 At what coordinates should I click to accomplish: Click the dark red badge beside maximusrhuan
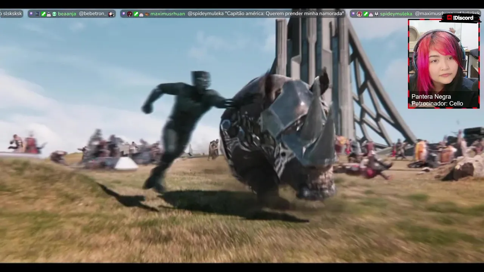130,14
